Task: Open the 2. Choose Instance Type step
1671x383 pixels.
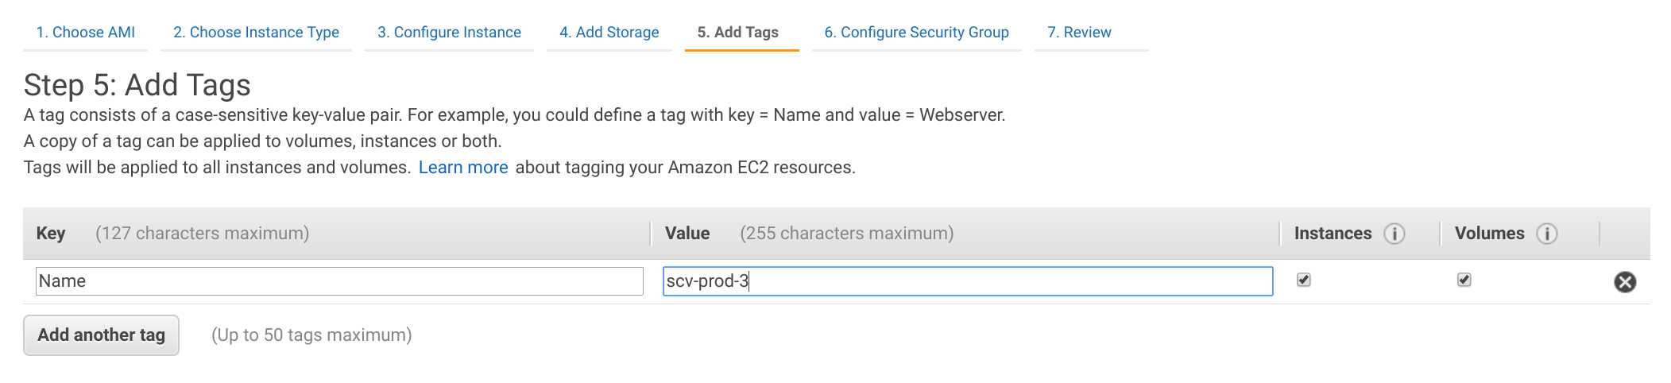Action: pyautogui.click(x=256, y=33)
